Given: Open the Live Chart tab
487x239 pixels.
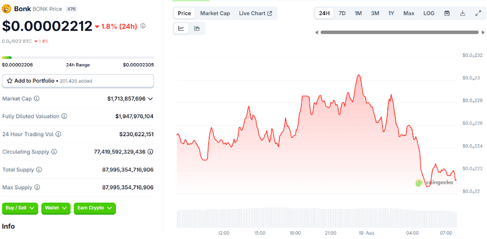Looking at the screenshot, I should [255, 13].
